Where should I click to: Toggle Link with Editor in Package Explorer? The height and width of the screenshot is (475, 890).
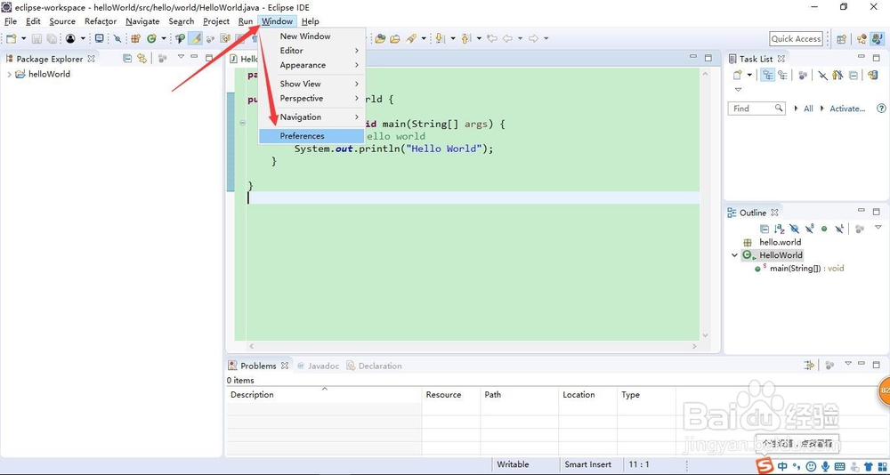click(142, 59)
